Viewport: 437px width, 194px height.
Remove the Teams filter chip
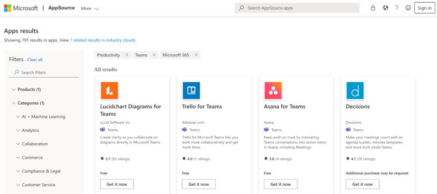tap(154, 55)
